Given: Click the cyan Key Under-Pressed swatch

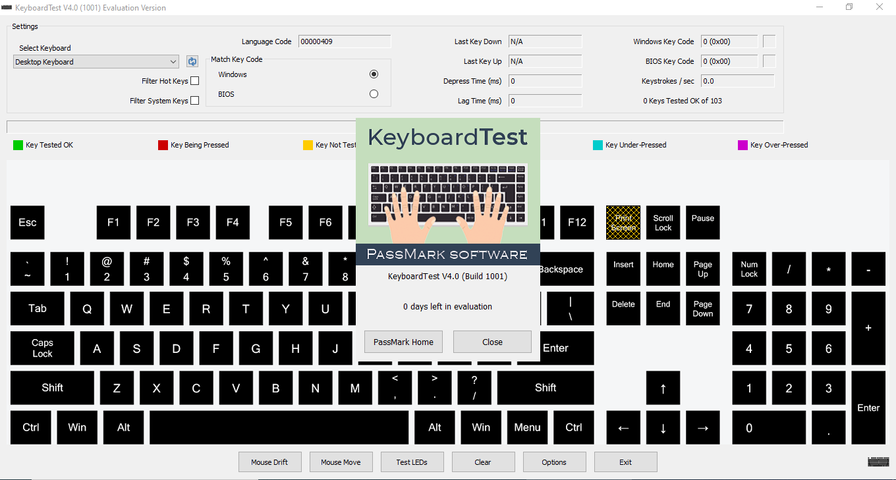Looking at the screenshot, I should click(x=598, y=145).
